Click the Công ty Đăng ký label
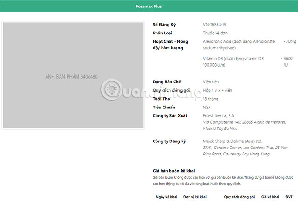Screen dimensions: 298x202 click(x=169, y=141)
